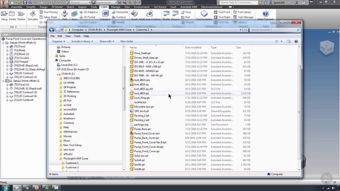340x191 pixels.
Task: Open the Tools menu in Explorer
Action: tap(77, 36)
